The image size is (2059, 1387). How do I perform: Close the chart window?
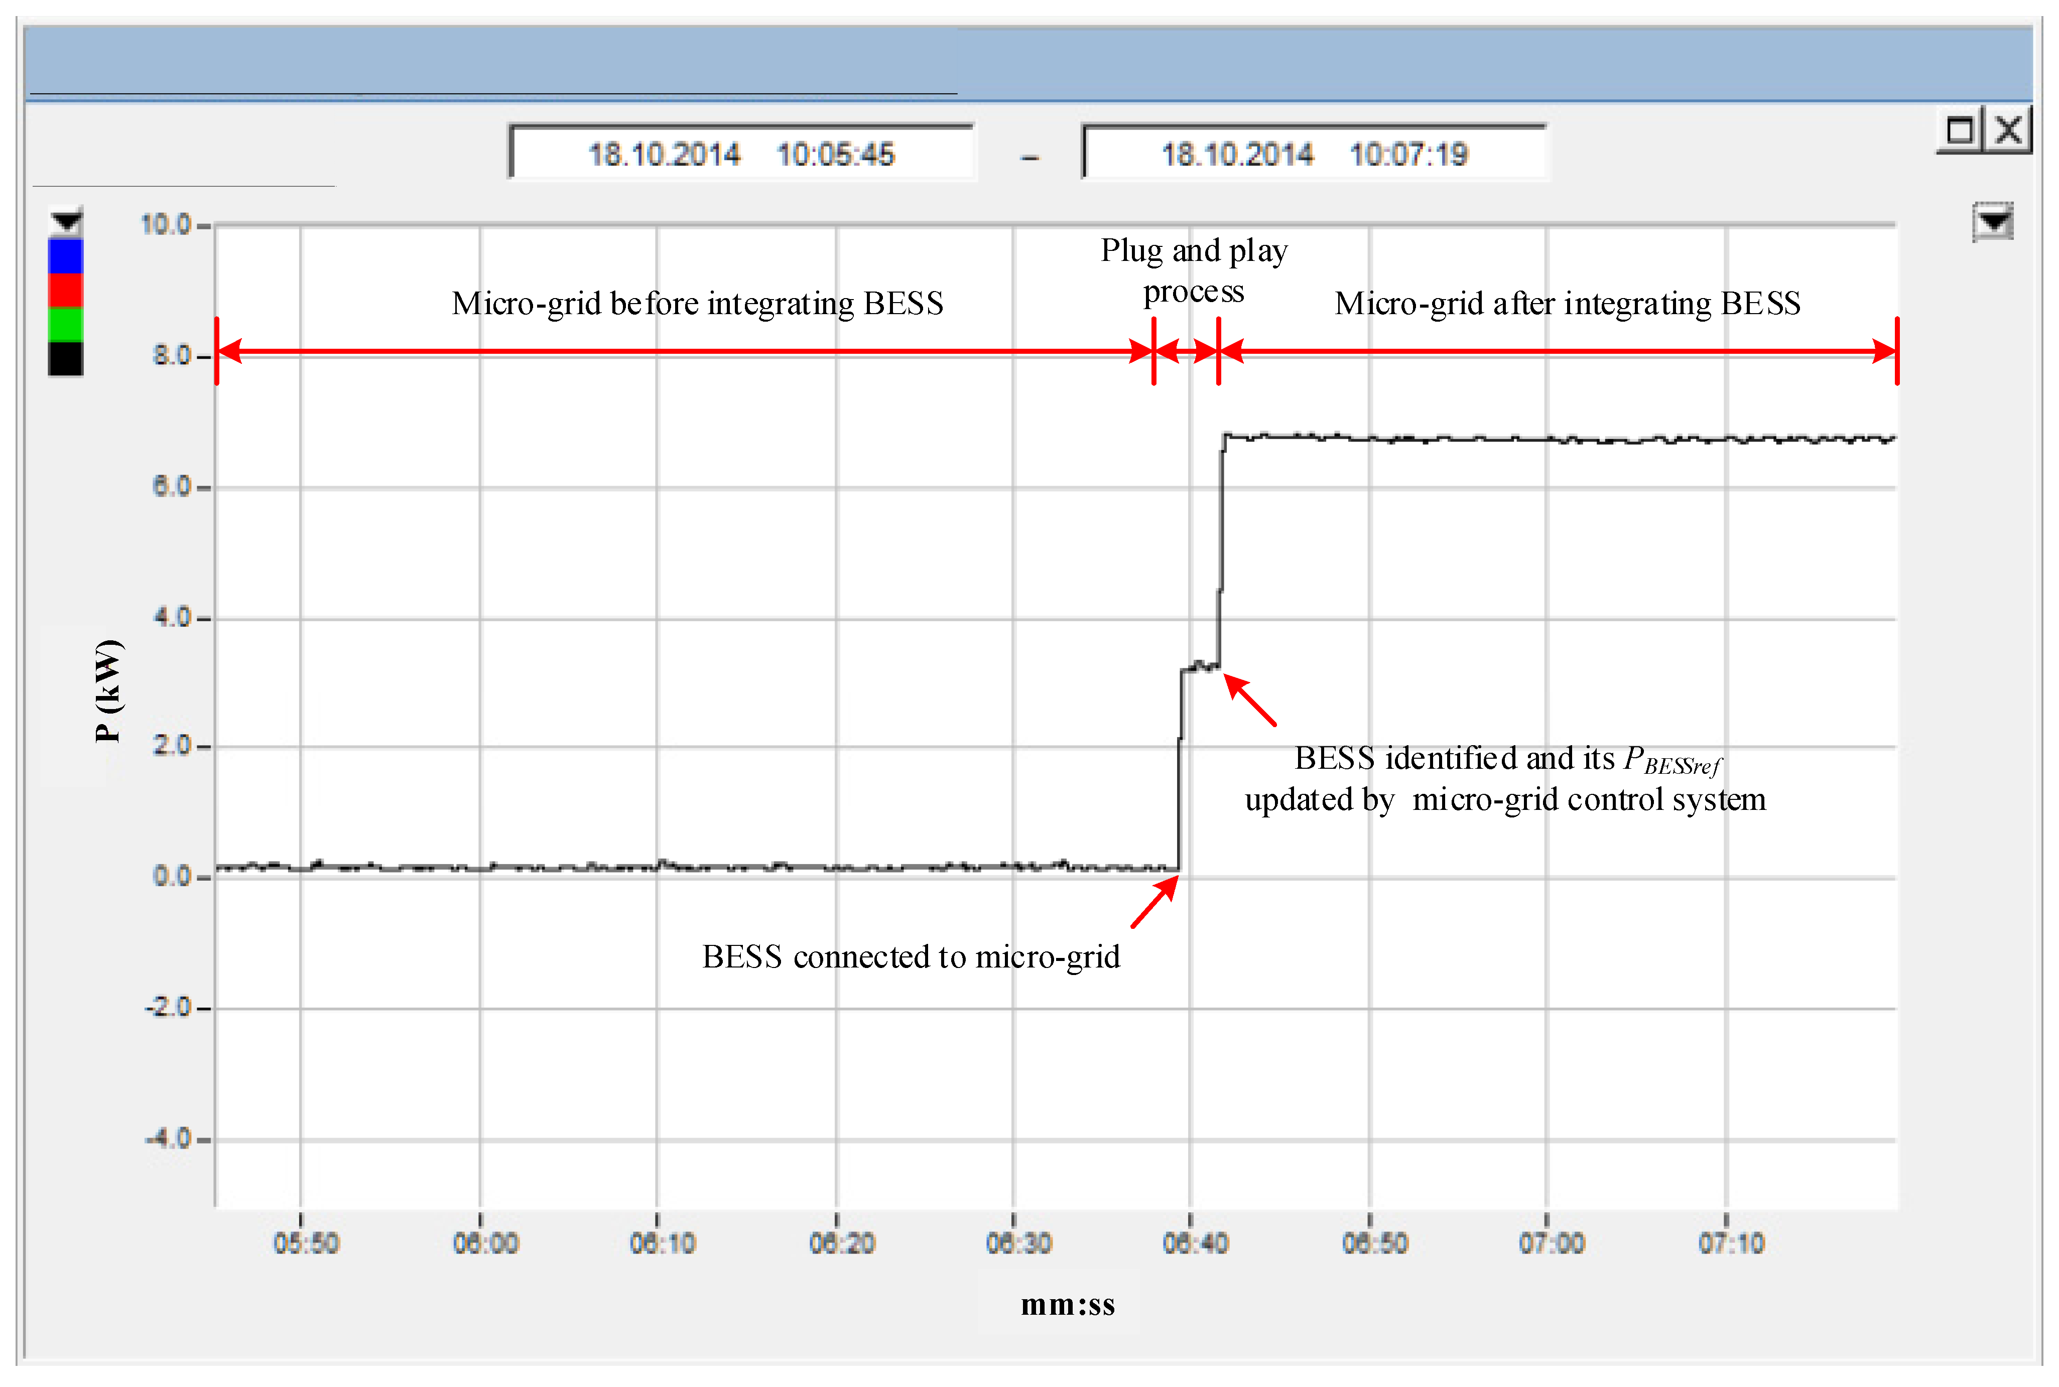pos(2008,131)
